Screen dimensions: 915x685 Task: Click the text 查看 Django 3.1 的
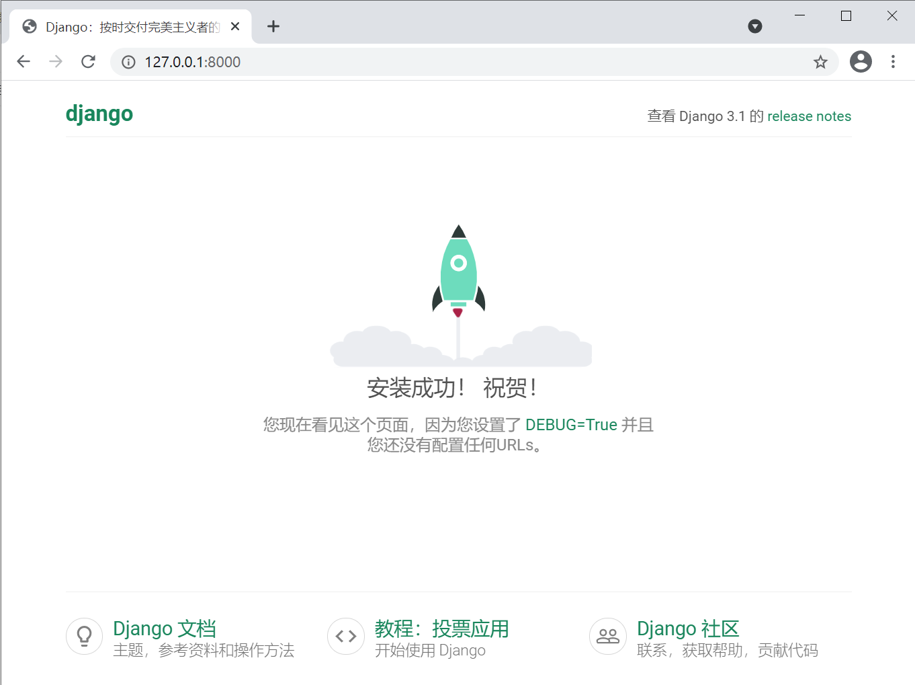(x=705, y=116)
